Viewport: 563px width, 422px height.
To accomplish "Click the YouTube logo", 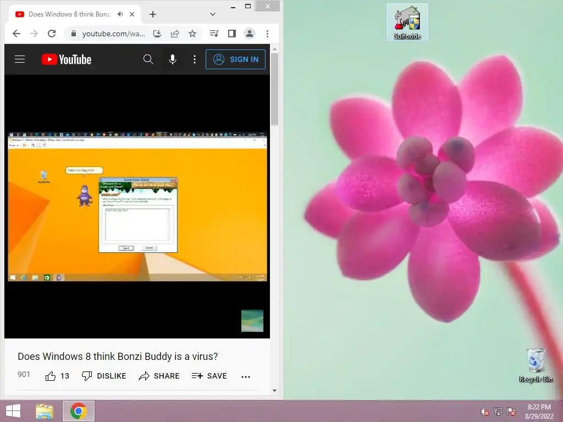I will click(x=67, y=59).
